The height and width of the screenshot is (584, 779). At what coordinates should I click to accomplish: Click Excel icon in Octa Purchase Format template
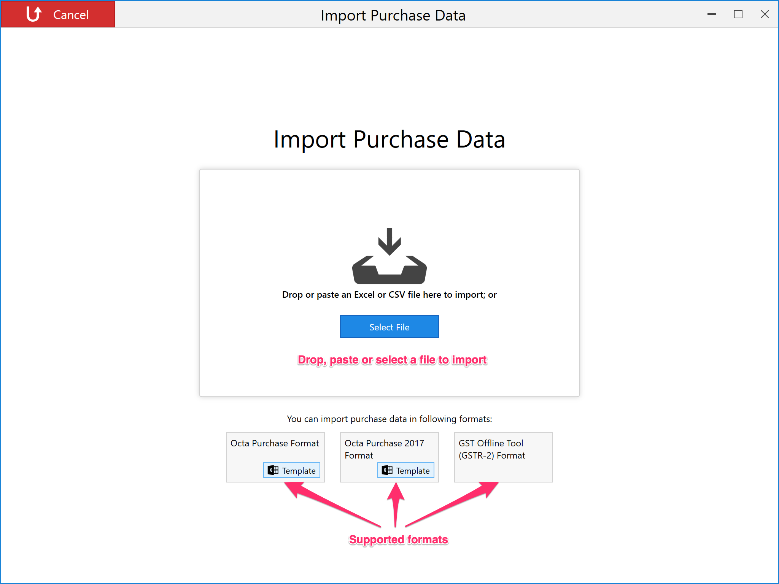[273, 470]
